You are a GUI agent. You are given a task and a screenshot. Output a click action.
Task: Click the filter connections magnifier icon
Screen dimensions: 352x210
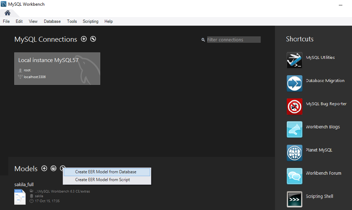click(203, 40)
